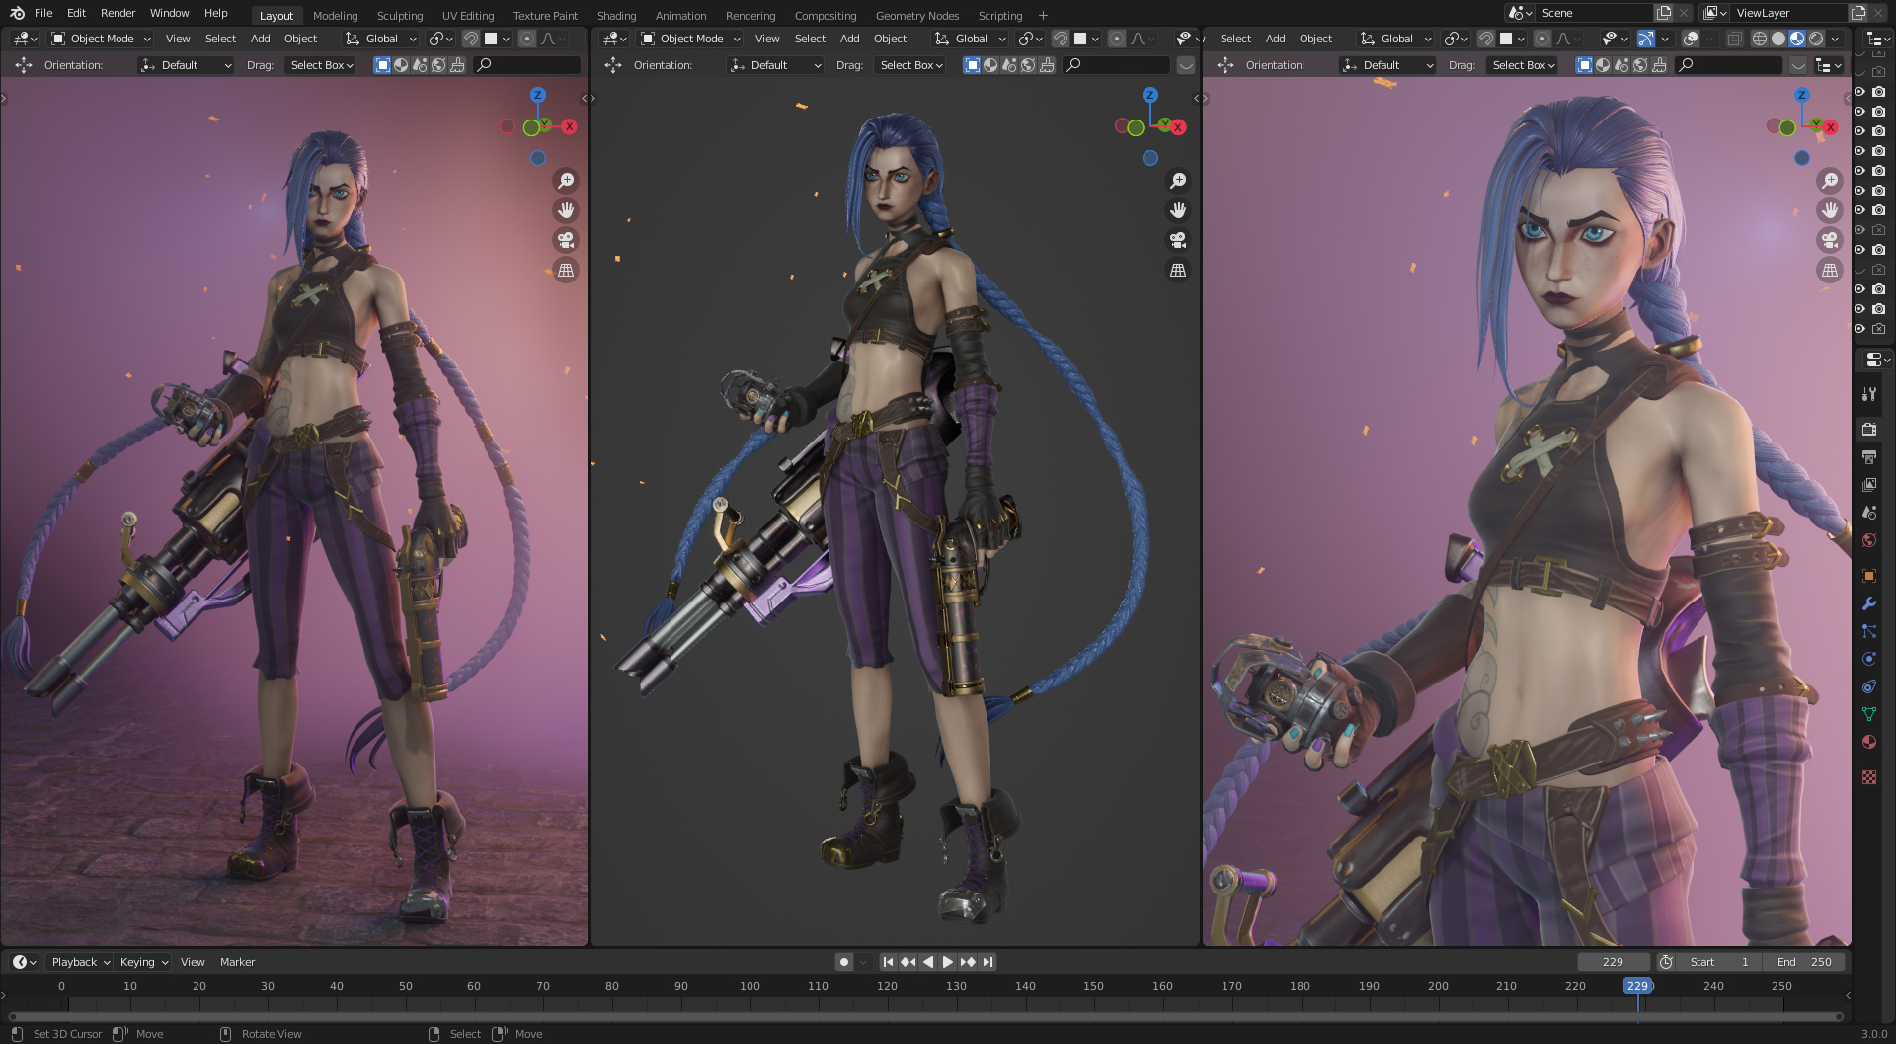Click the End frame field showing 250
Image resolution: width=1896 pixels, height=1044 pixels.
click(x=1804, y=962)
